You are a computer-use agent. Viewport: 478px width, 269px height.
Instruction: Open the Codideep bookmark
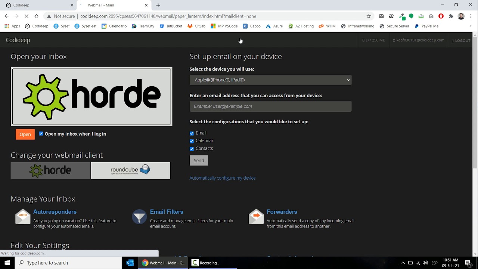click(x=37, y=26)
